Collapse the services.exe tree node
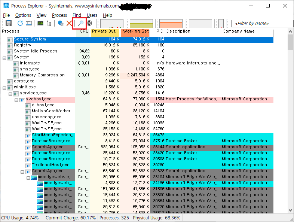 [10, 94]
